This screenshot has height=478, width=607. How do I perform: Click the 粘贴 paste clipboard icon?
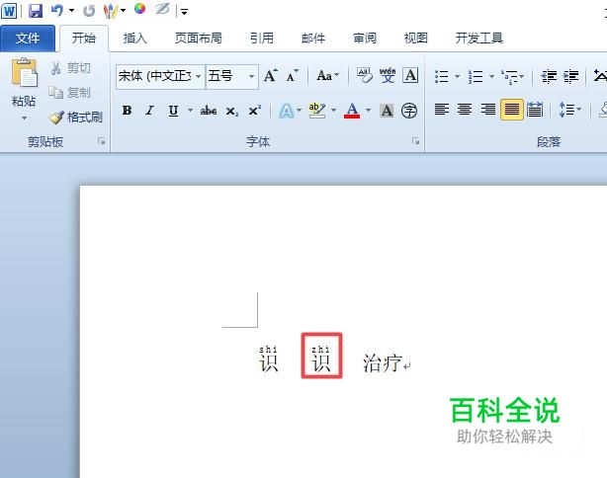(x=24, y=72)
